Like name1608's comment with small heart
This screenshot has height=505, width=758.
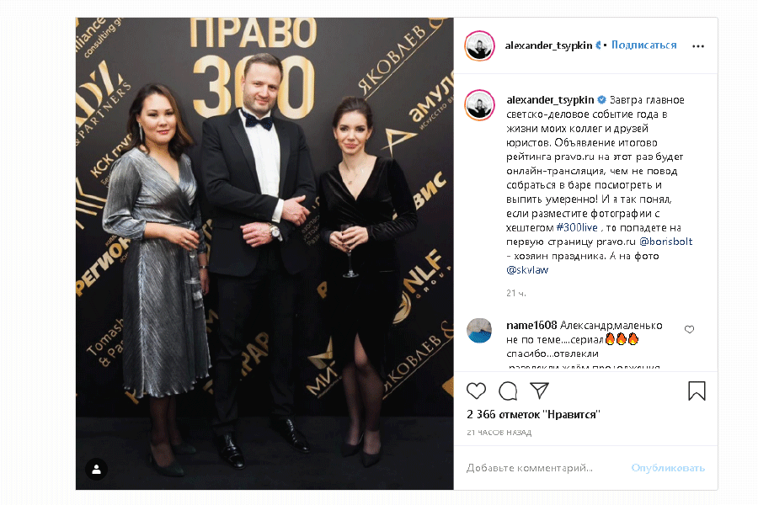[689, 330]
